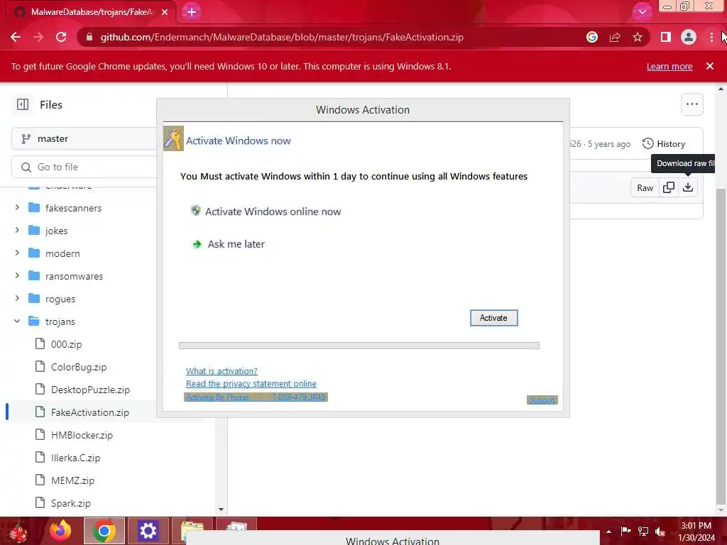Click the activation progress bar
Screen dimensions: 727x545
pos(359,346)
